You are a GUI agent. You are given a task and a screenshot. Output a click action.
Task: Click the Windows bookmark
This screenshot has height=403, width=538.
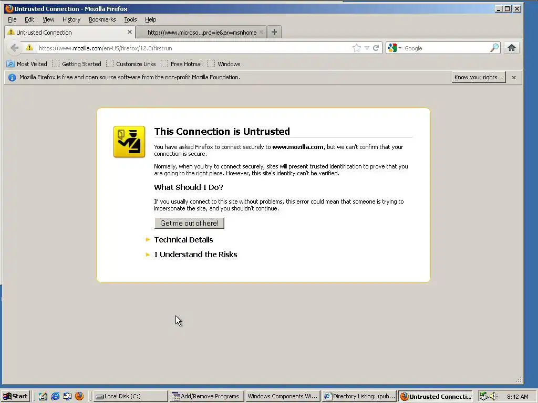(x=224, y=63)
